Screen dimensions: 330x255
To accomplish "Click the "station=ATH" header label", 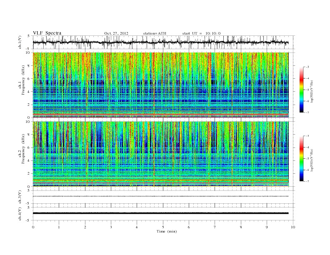I will 155,33.
